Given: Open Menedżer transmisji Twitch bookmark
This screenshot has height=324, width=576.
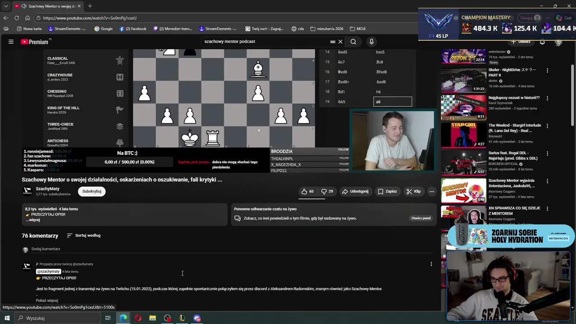Looking at the screenshot, I should click(173, 29).
